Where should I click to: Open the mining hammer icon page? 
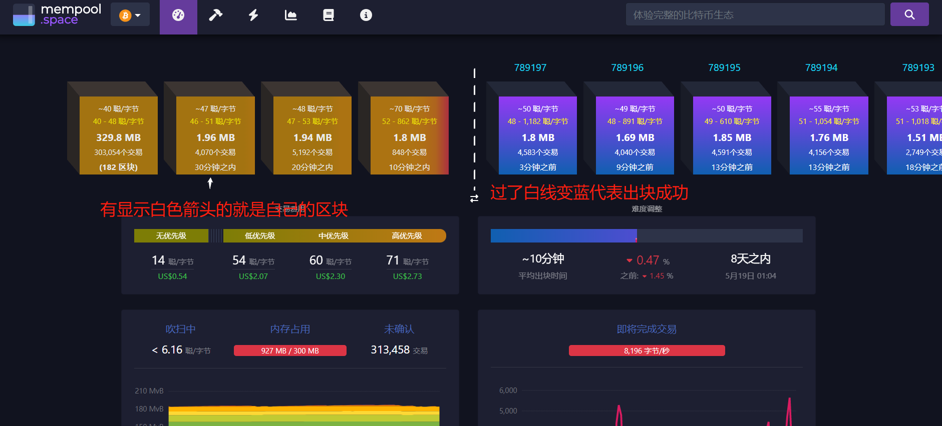[x=215, y=15]
